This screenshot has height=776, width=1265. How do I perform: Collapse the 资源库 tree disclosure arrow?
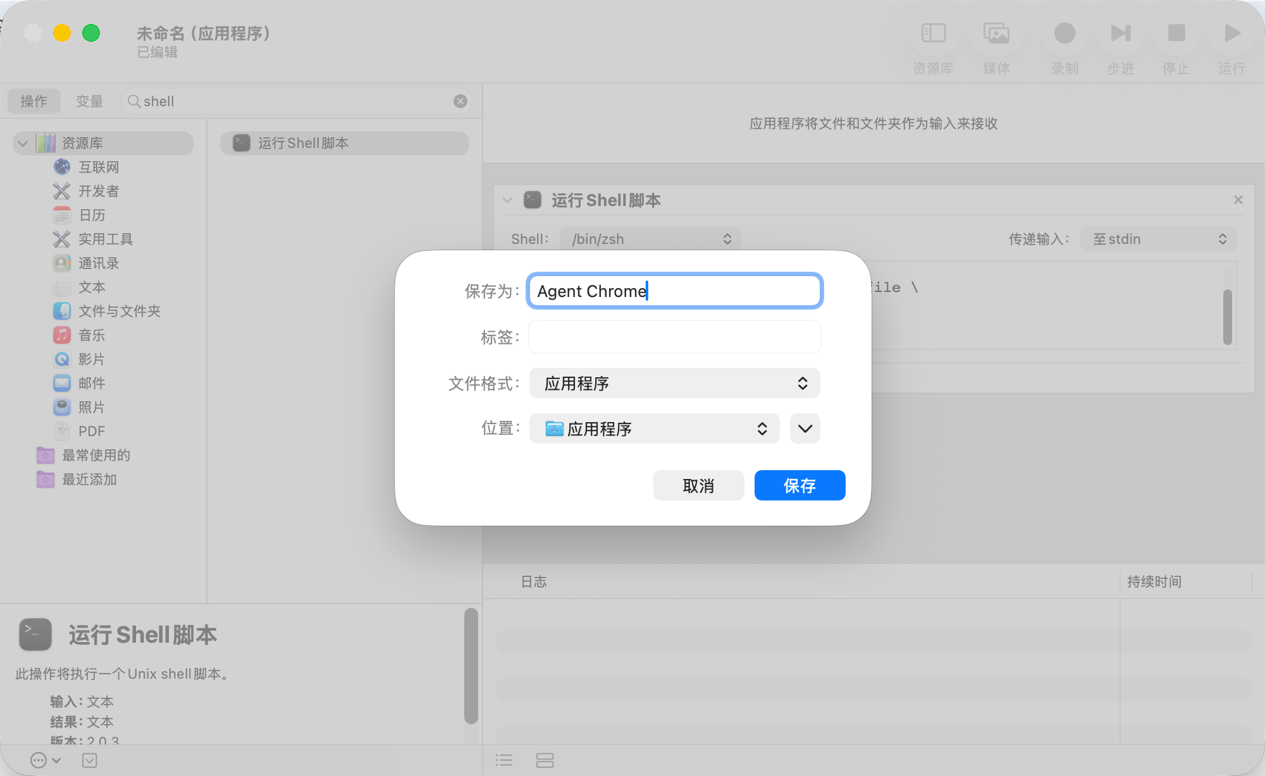23,143
